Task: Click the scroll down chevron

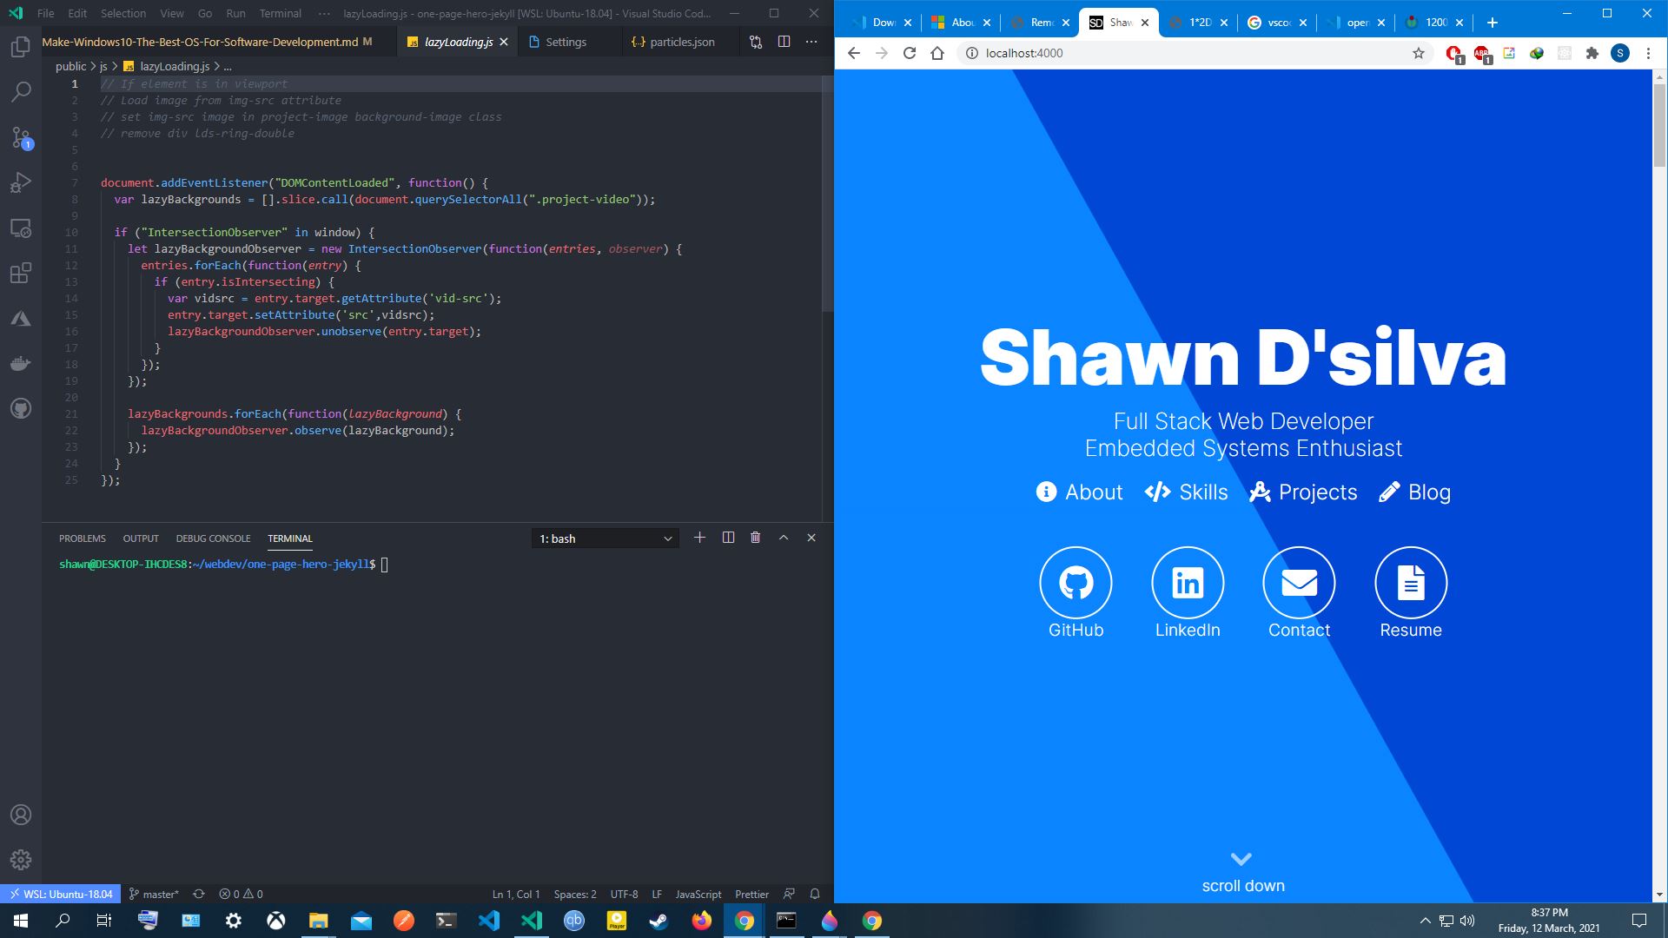Action: (x=1241, y=859)
